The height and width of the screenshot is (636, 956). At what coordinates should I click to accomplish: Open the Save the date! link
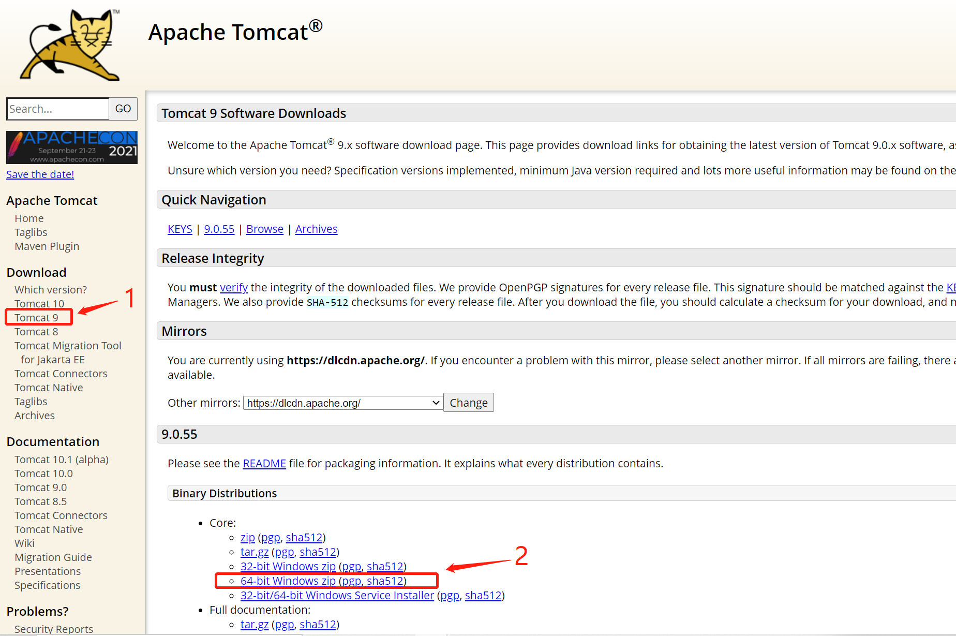point(40,174)
